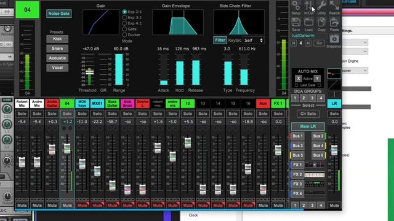
Task: Toggle the Noise Gate on/off button
Action: [59, 14]
